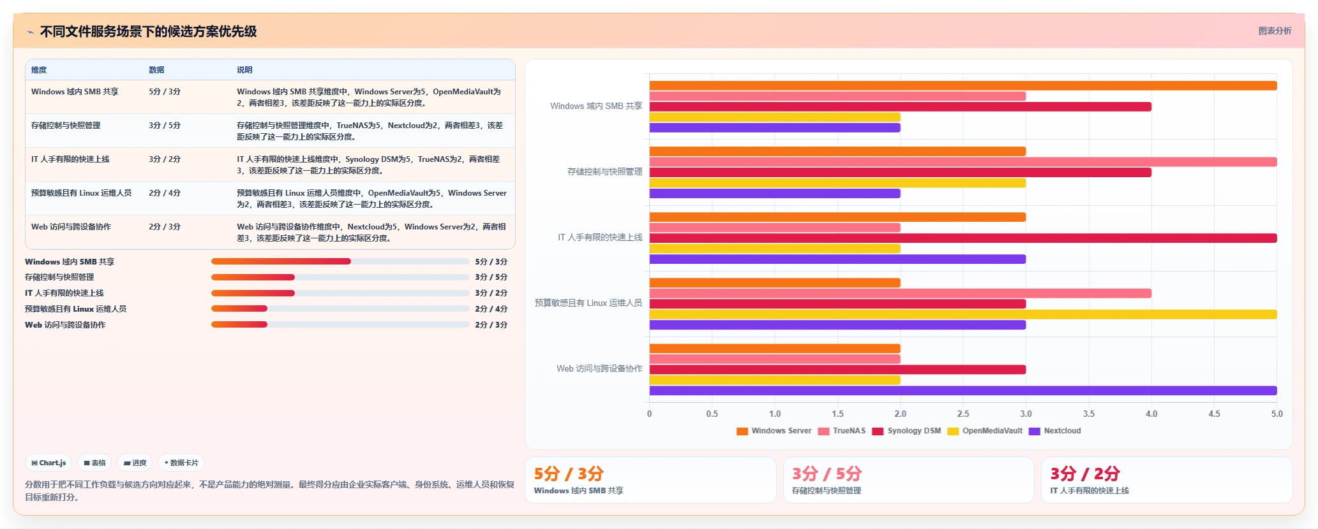Click the 5分 / 3分 value in the table

165,92
